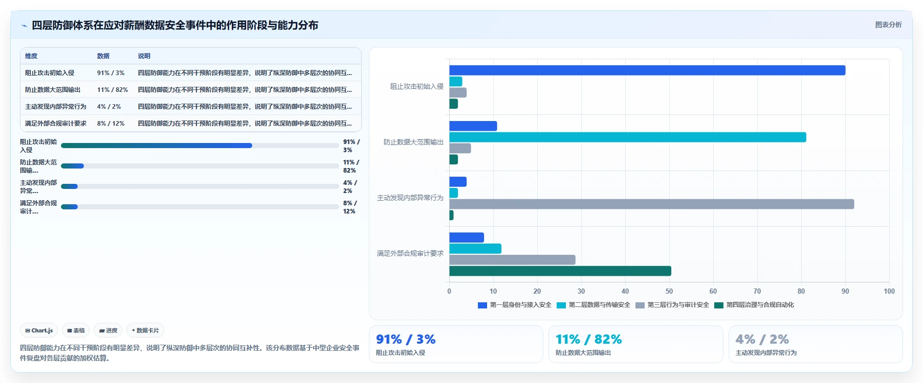The image size is (923, 383).
Task: Click table value 8% / 12%
Action: [111, 124]
